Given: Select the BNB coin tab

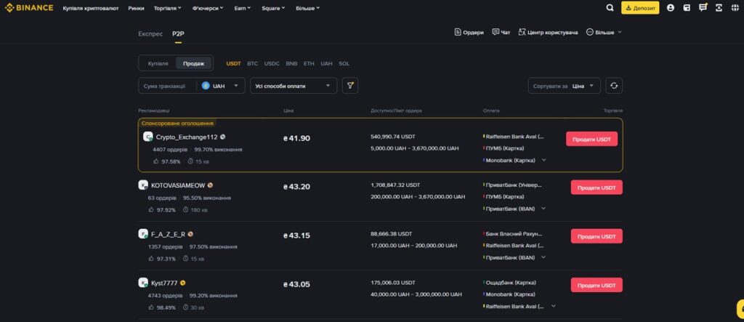Looking at the screenshot, I should point(292,63).
